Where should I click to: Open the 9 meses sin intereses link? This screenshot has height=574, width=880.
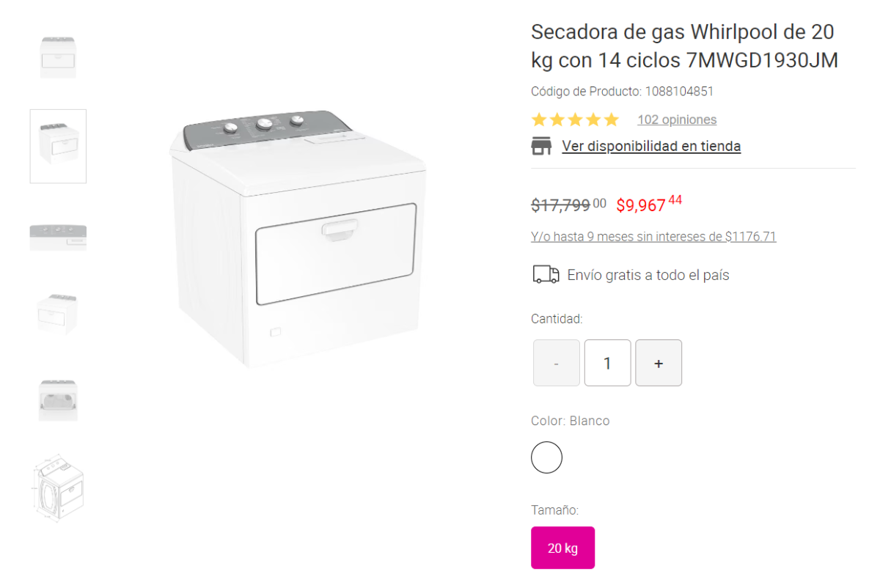click(x=653, y=237)
